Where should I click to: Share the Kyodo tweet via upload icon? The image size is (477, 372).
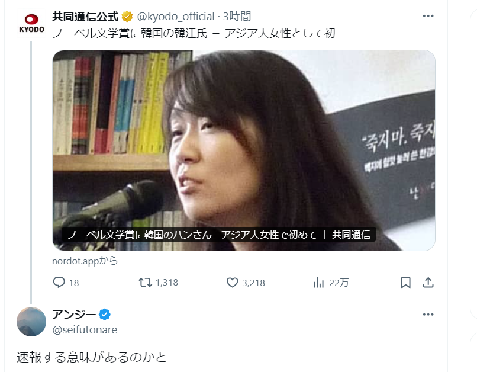click(428, 283)
